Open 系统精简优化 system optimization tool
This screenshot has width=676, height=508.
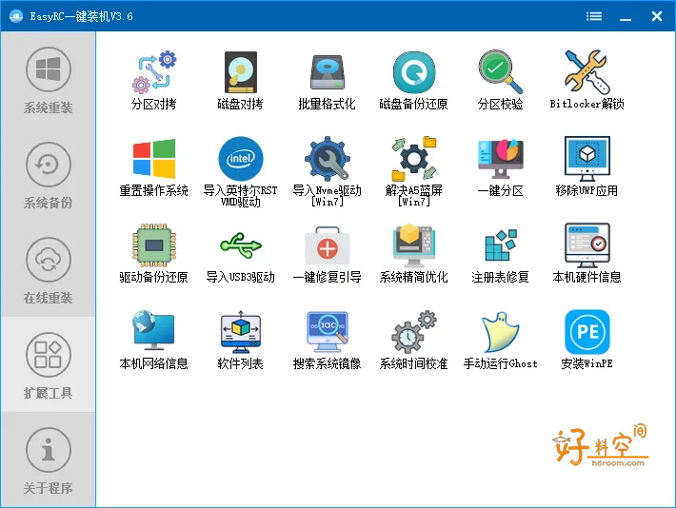point(413,254)
